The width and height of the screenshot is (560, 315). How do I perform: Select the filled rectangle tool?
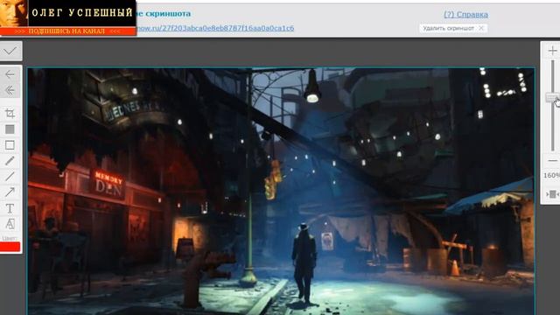tap(10, 129)
